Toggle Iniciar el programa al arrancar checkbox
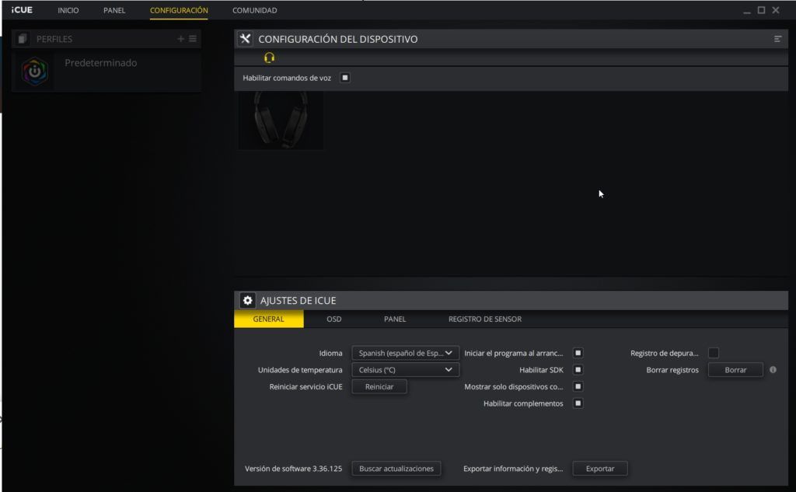 point(578,353)
